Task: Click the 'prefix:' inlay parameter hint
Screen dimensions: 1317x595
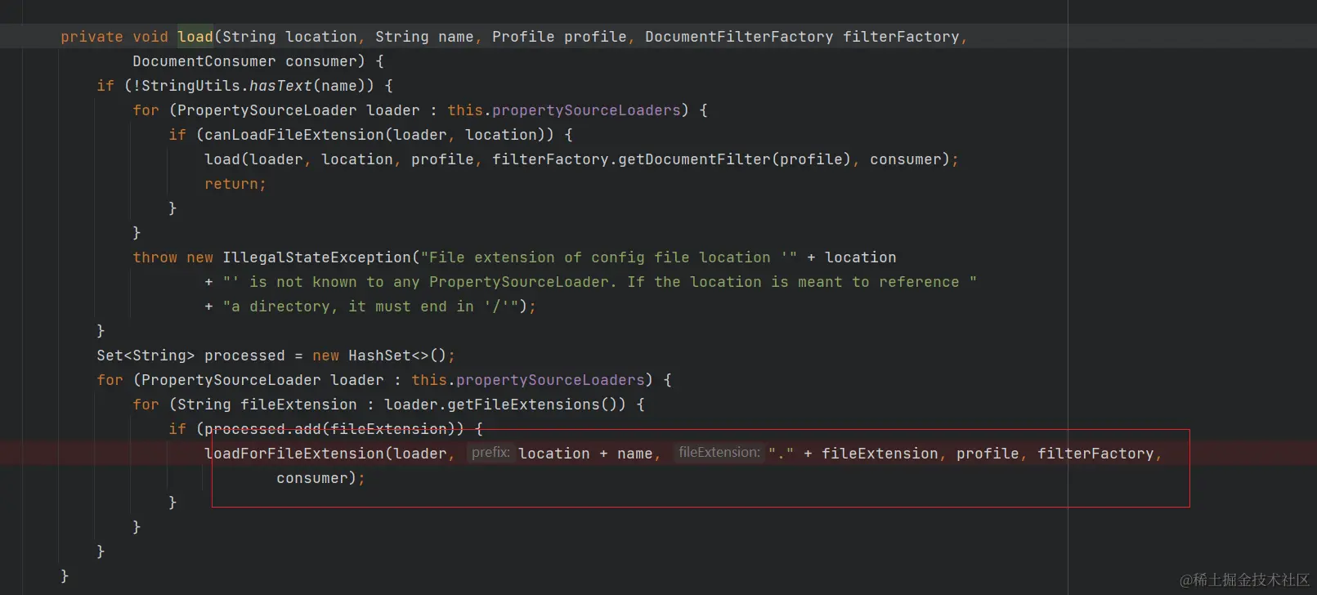Action: (x=491, y=453)
